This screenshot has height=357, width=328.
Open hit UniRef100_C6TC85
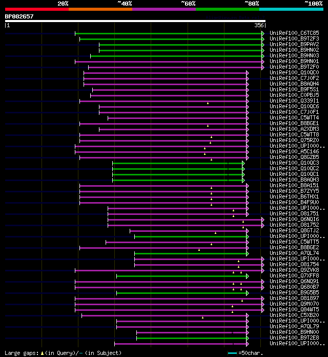(294, 33)
